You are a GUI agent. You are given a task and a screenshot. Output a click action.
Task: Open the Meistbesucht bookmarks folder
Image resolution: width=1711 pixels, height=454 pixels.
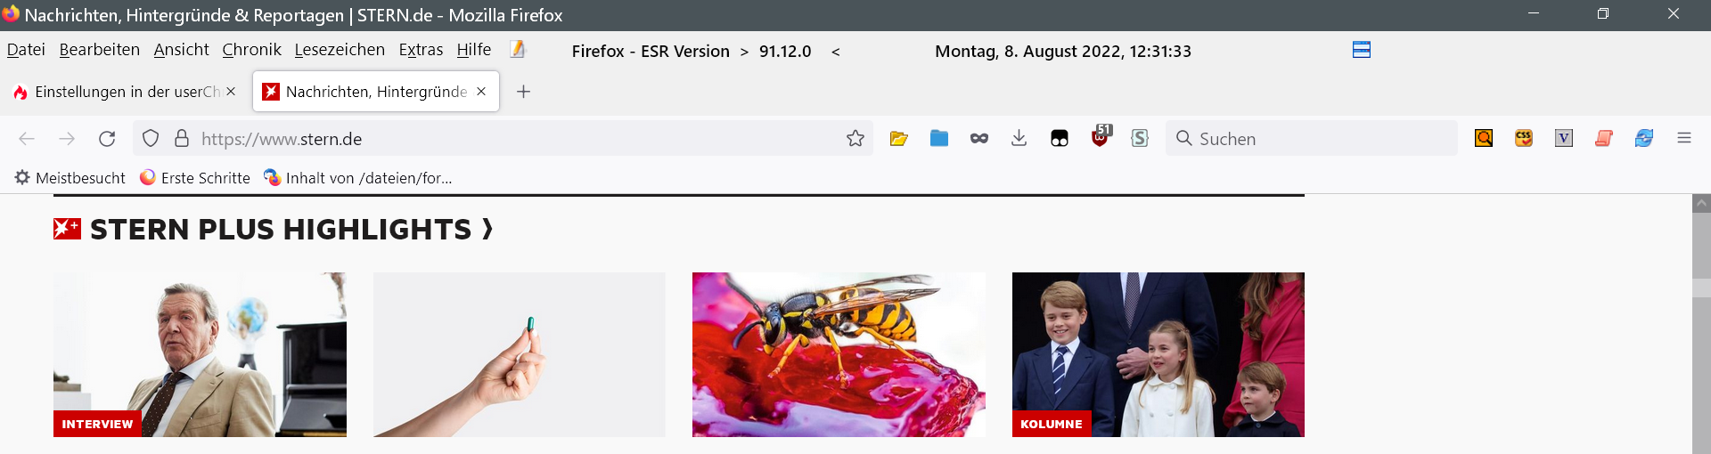pos(70,178)
